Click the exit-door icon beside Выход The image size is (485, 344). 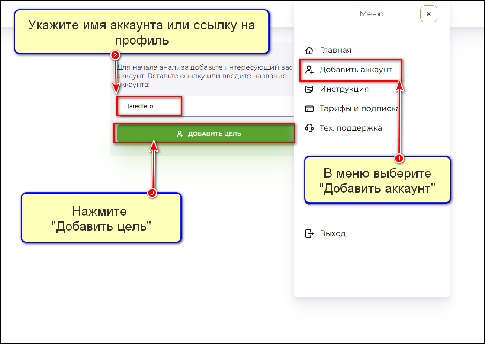(309, 234)
